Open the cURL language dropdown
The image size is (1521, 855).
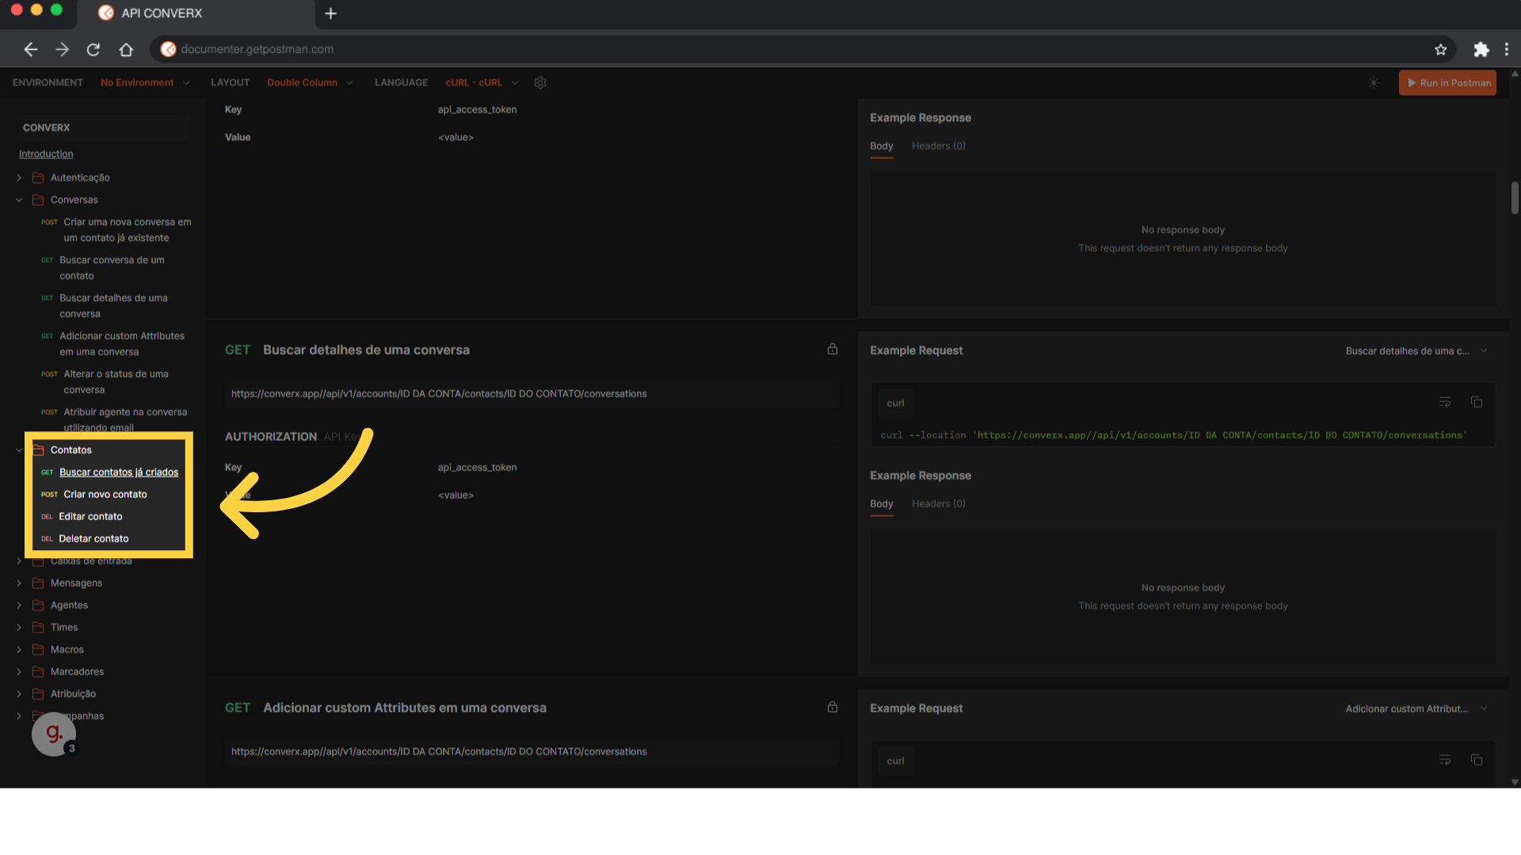pos(482,82)
